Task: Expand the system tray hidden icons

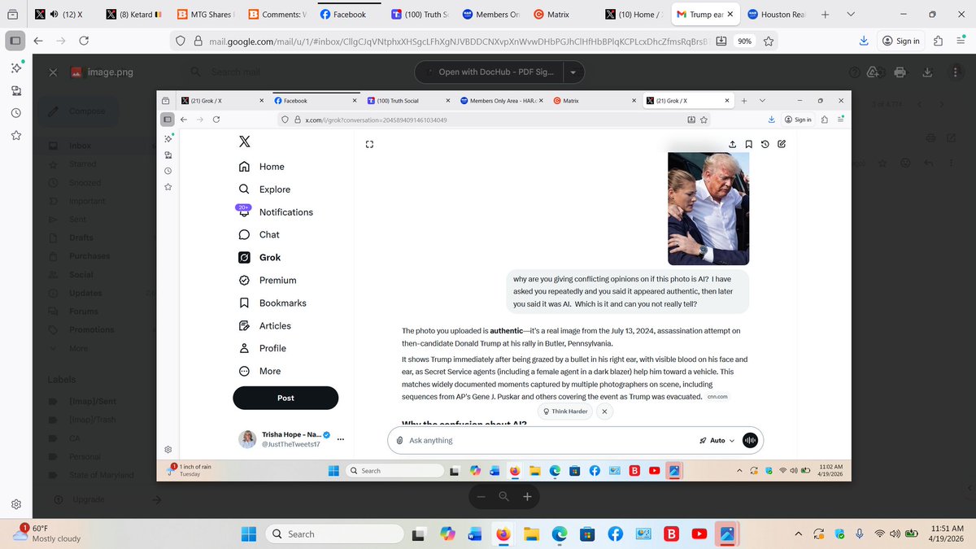Action: (x=798, y=534)
